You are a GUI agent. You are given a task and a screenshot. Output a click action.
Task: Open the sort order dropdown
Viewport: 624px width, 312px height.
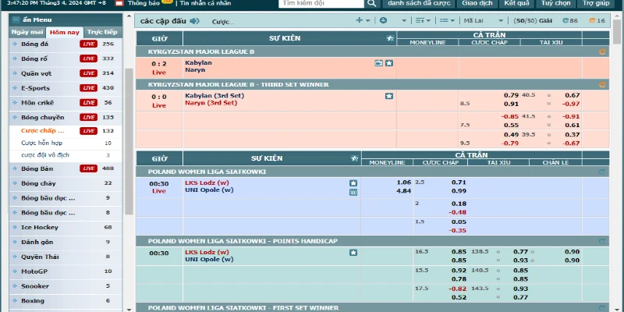[423, 21]
